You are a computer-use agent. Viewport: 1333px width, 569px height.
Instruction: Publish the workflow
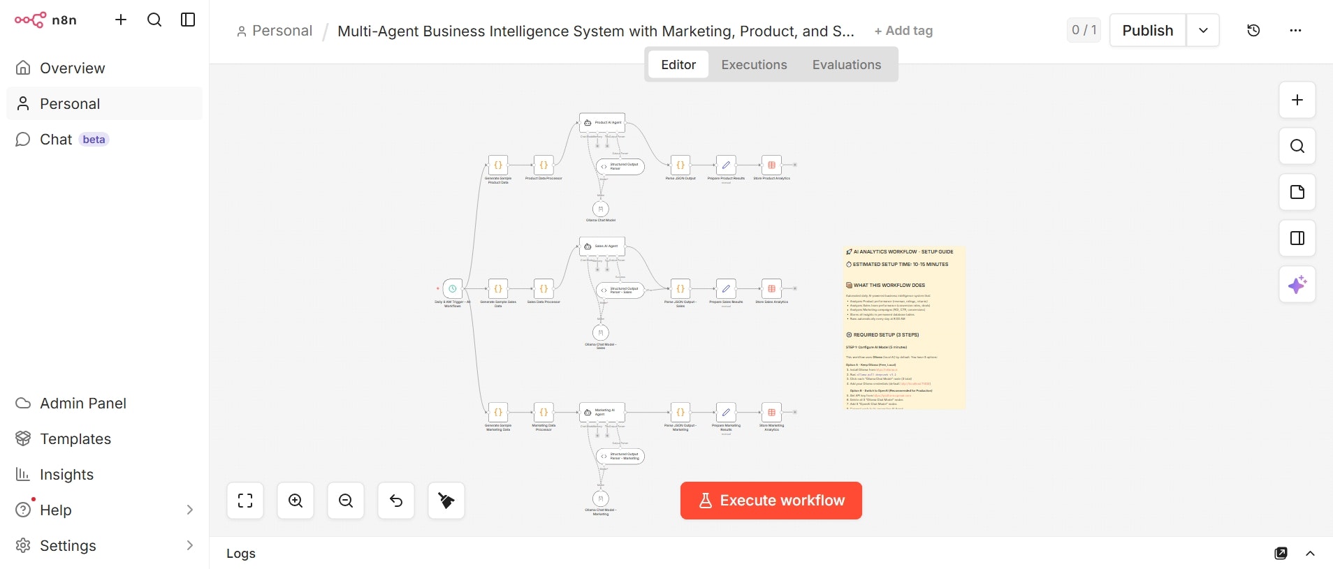(x=1146, y=30)
